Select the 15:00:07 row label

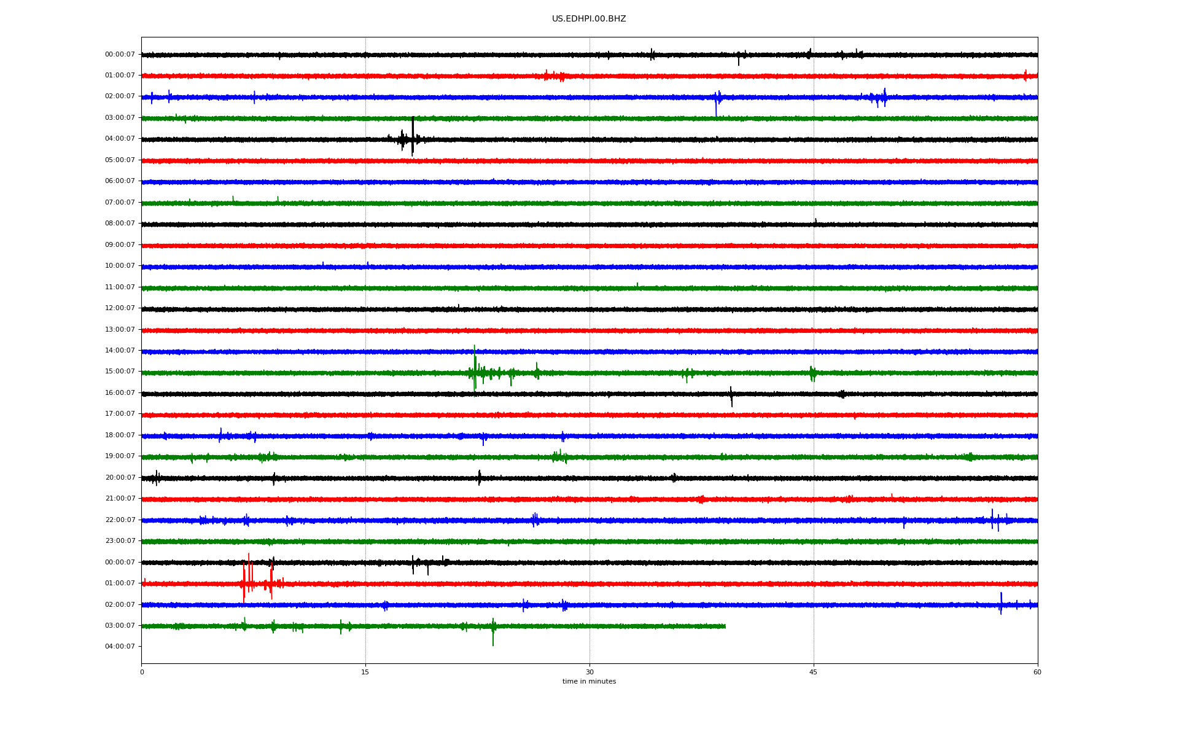(x=120, y=372)
